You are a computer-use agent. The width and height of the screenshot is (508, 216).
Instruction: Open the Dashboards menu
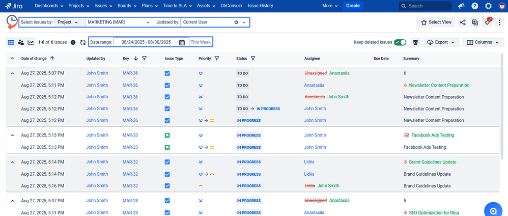[x=49, y=6]
